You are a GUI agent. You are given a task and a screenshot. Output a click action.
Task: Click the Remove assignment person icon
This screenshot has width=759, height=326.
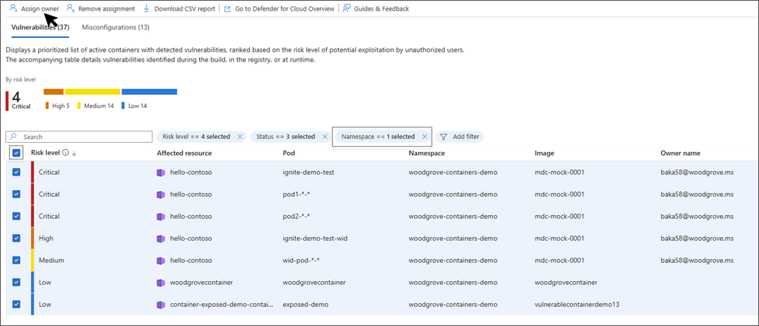pyautogui.click(x=71, y=8)
